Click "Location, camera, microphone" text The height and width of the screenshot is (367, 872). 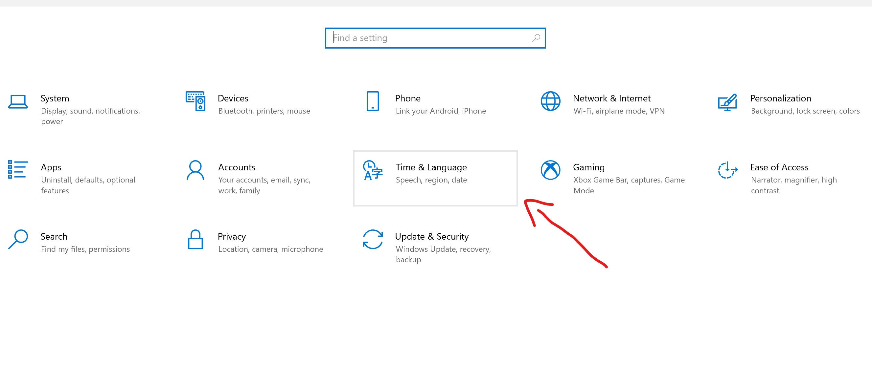pyautogui.click(x=270, y=249)
